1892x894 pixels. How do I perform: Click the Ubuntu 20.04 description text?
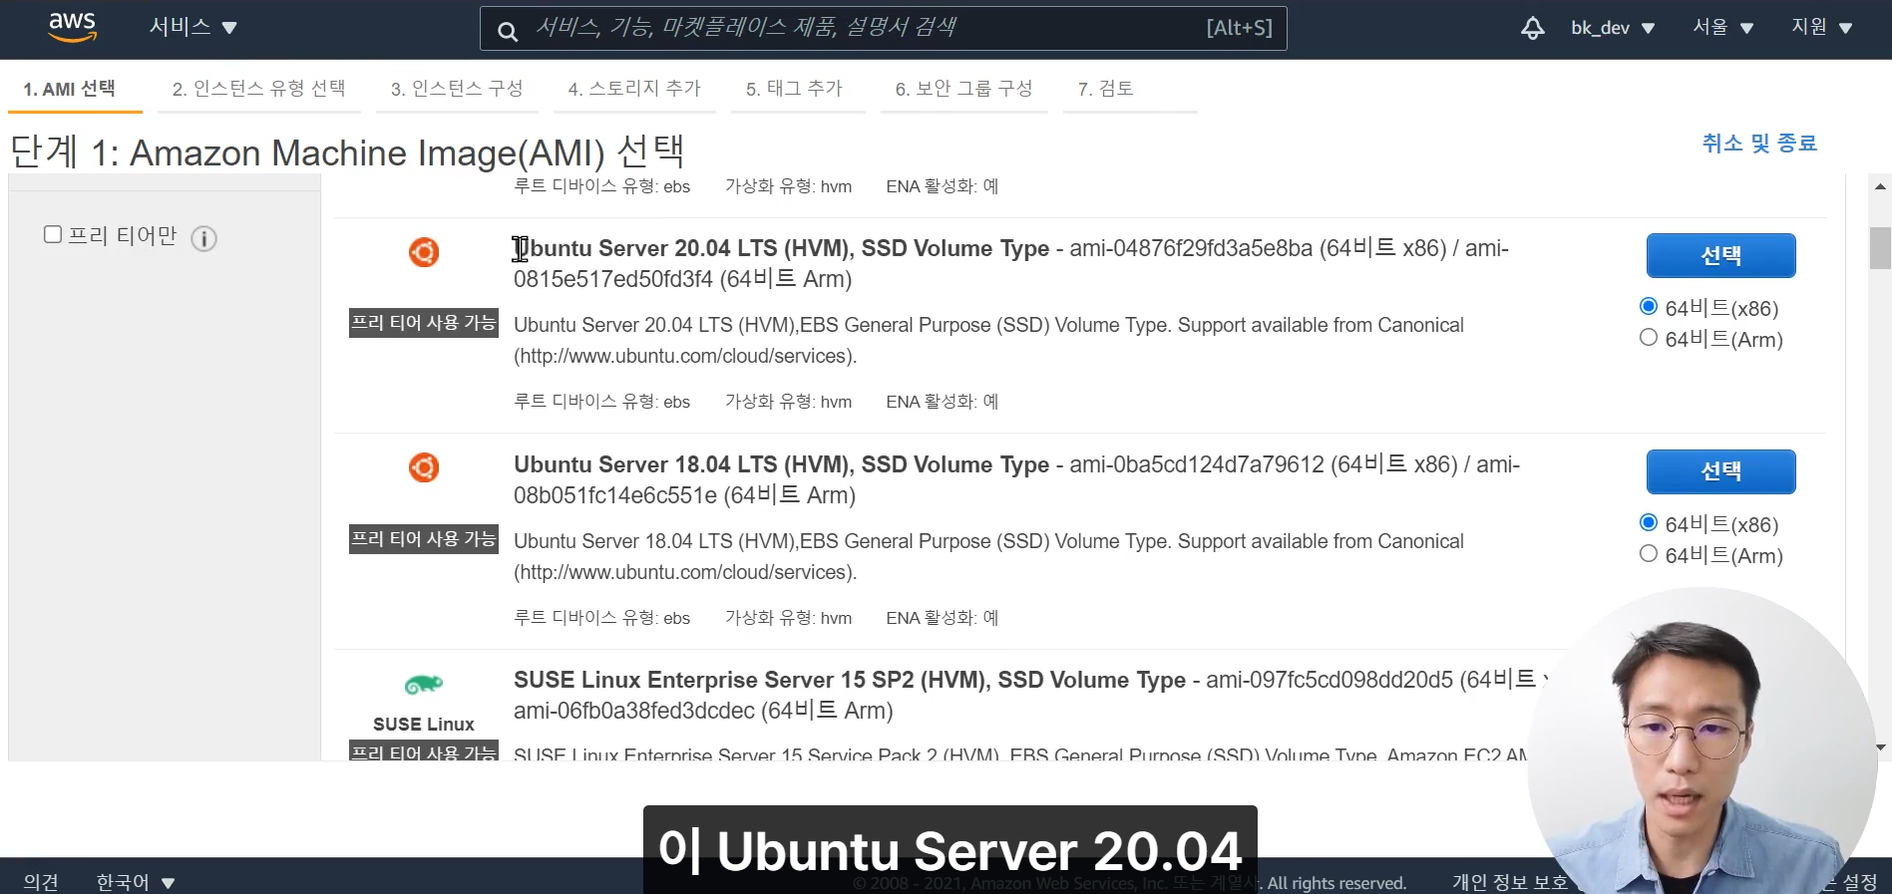(x=988, y=340)
